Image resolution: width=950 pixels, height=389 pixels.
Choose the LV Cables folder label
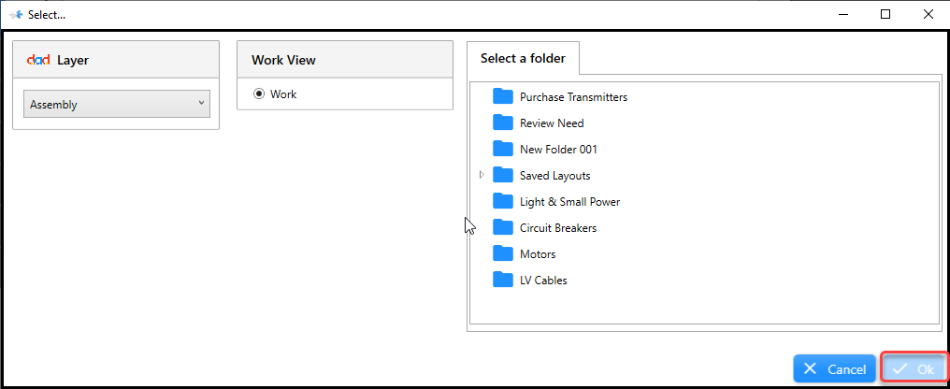point(543,280)
